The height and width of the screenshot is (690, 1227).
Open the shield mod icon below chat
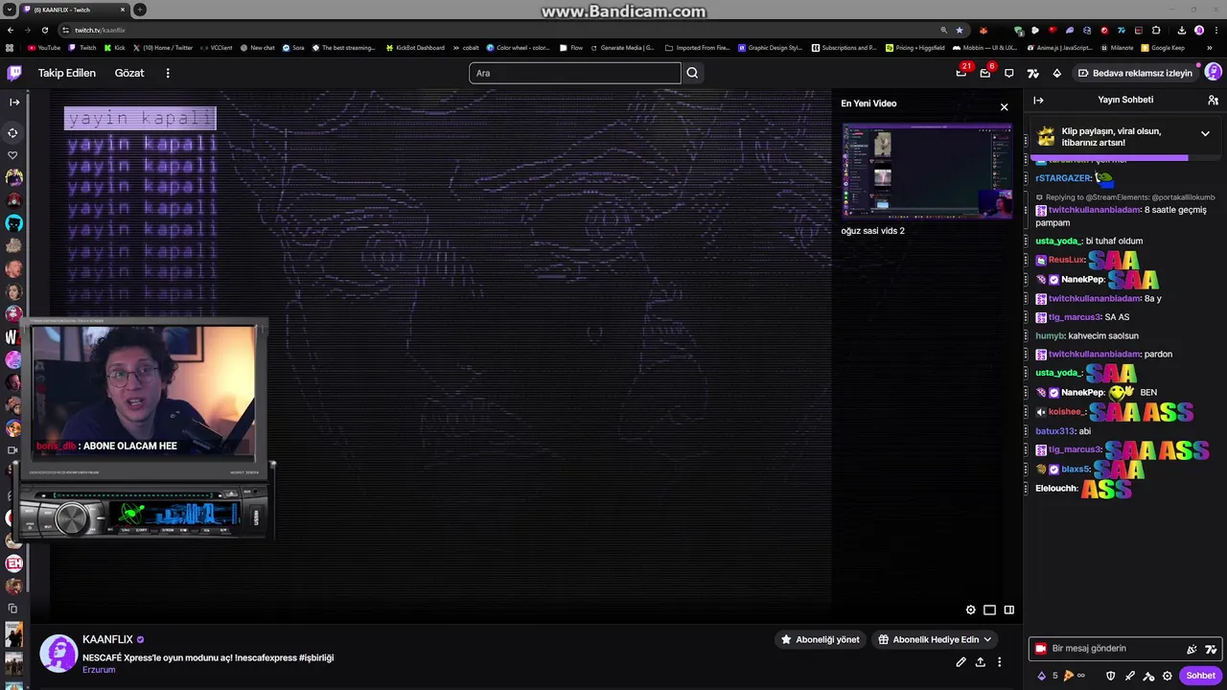(x=1111, y=676)
